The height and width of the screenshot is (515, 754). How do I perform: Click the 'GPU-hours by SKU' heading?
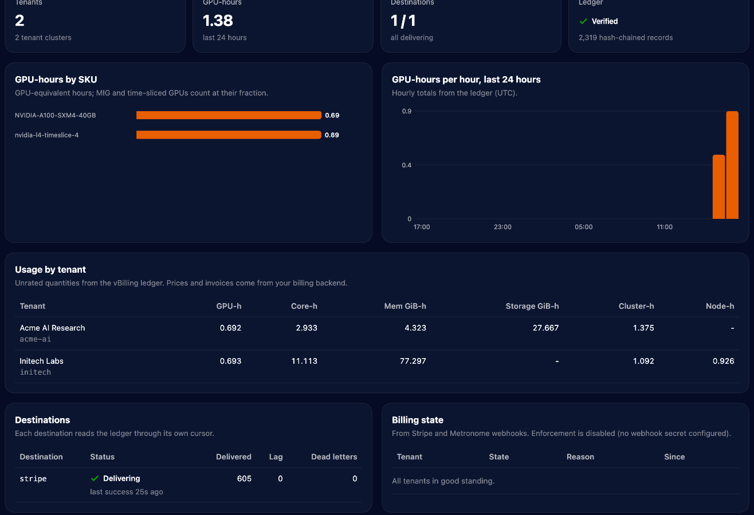(x=56, y=80)
